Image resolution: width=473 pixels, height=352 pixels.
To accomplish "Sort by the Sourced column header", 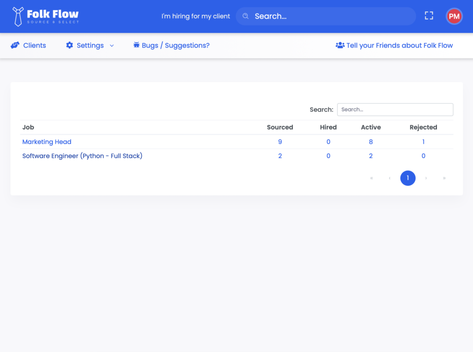I will pyautogui.click(x=280, y=127).
